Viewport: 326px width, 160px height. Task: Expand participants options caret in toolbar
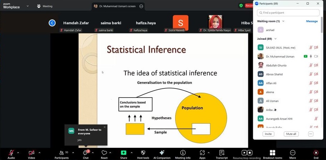pos(73,153)
